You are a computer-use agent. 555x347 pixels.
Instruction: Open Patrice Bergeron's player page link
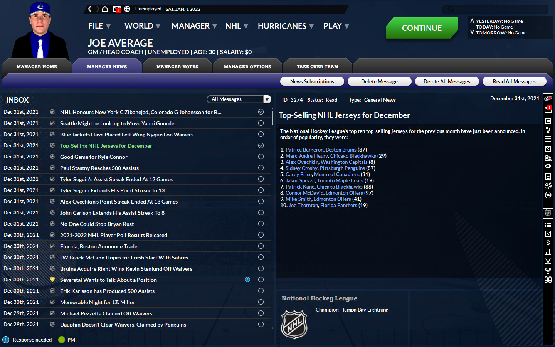(x=304, y=150)
